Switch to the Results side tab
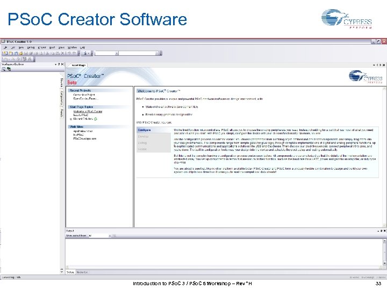387x290 pixels. (x=62, y=113)
